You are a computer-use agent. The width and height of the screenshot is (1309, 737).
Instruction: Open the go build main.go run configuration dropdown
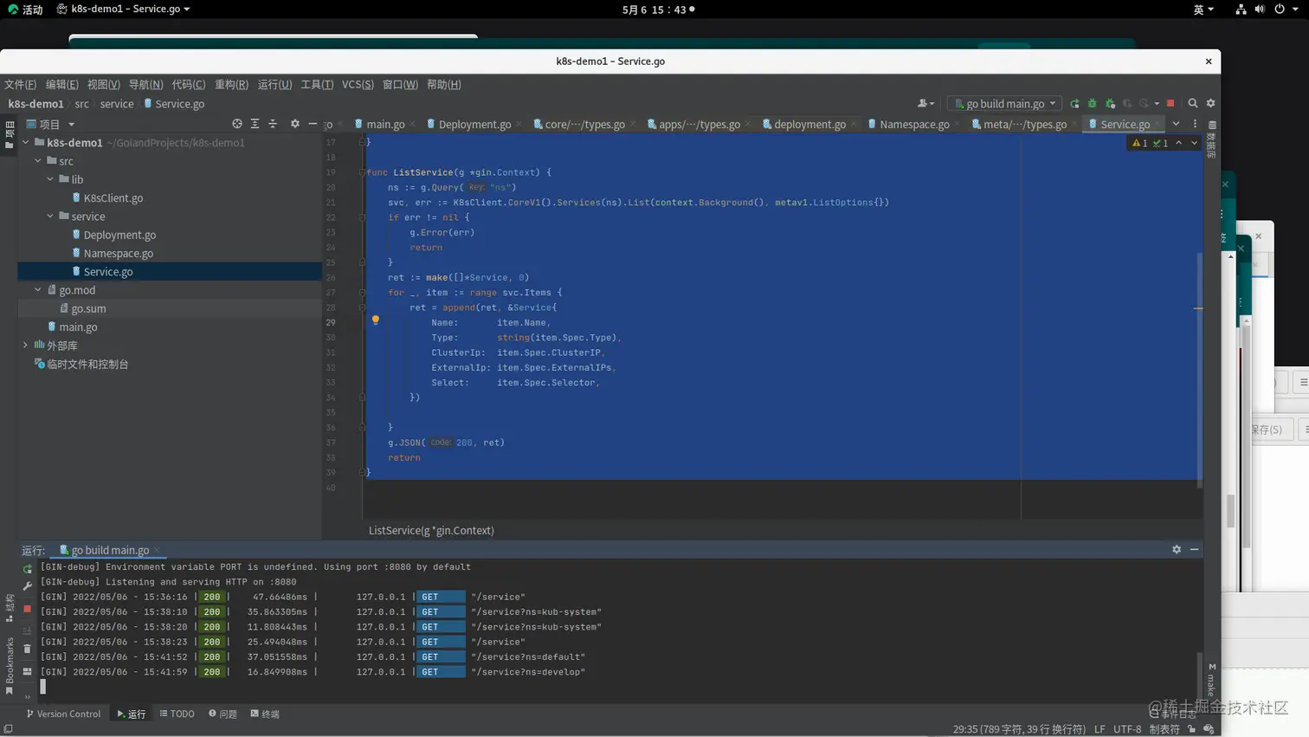click(1004, 103)
